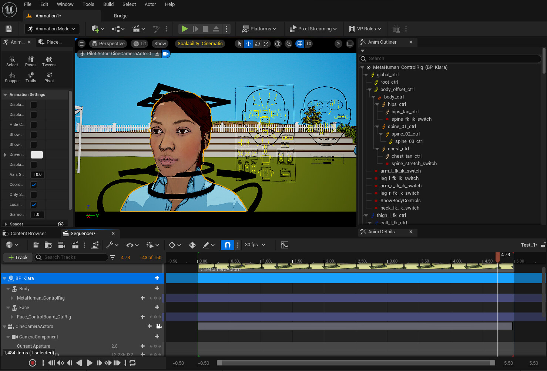547x371 pixels.
Task: Click the Save asset icon in the top toolbar
Action: click(9, 29)
